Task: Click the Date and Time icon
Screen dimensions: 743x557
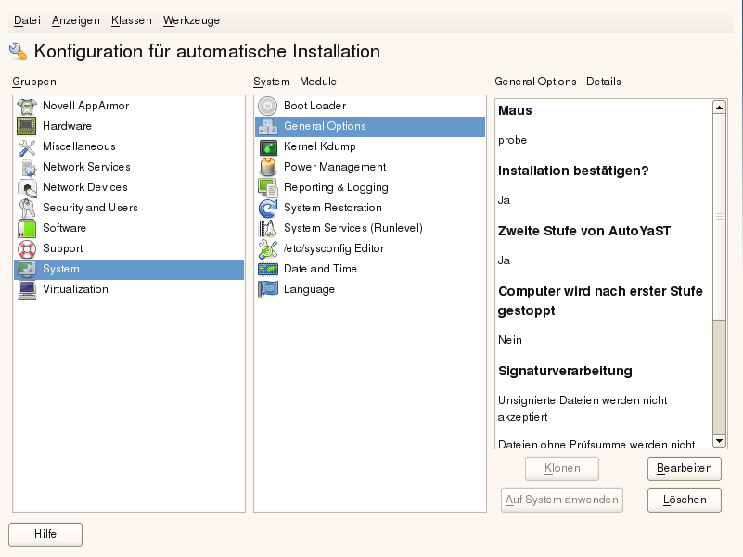Action: point(268,269)
